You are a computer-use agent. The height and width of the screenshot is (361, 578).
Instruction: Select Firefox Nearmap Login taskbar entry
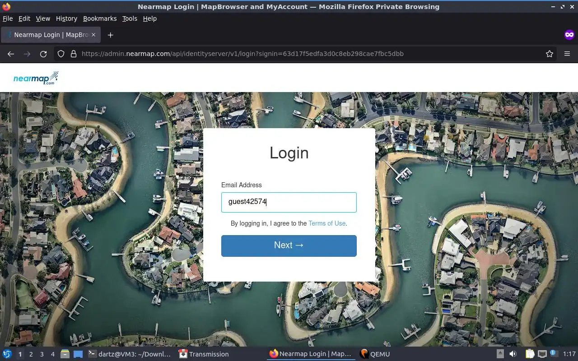coord(311,354)
